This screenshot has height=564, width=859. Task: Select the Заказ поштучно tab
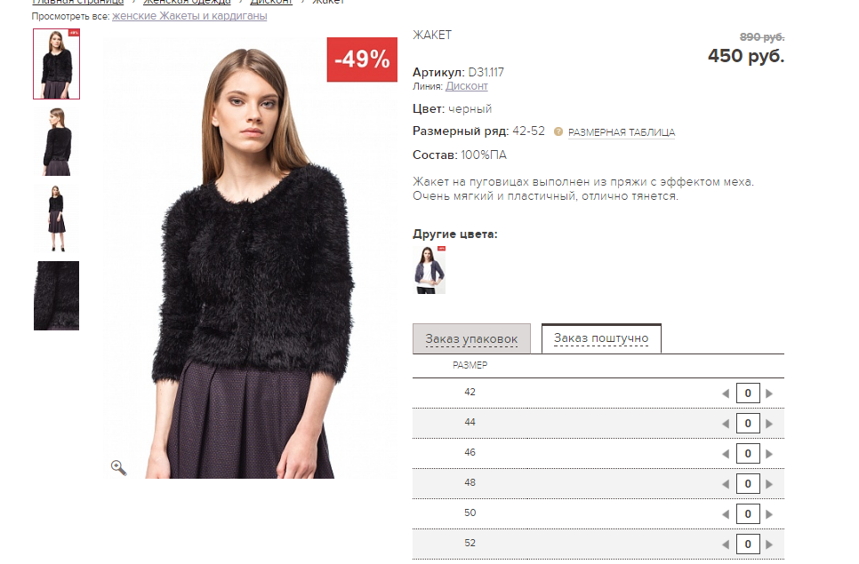pyautogui.click(x=601, y=338)
